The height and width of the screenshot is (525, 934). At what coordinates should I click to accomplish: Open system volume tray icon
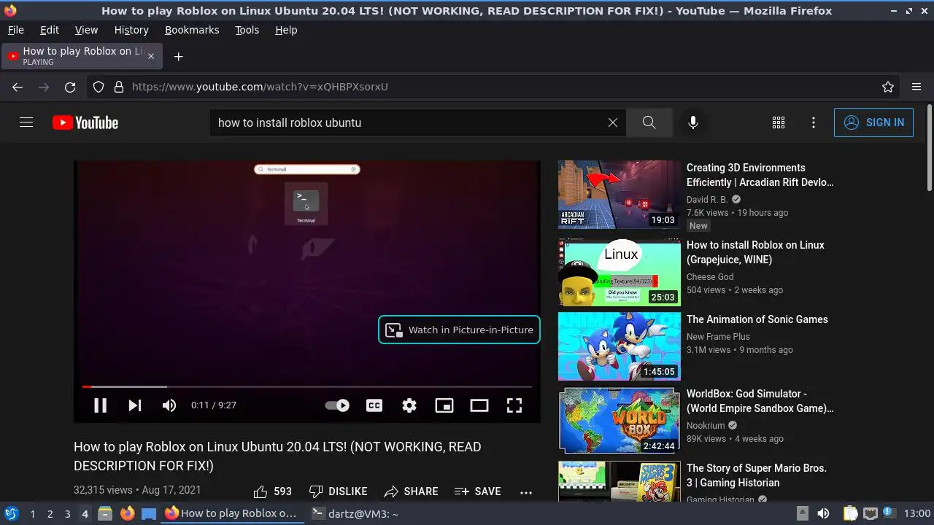823,513
